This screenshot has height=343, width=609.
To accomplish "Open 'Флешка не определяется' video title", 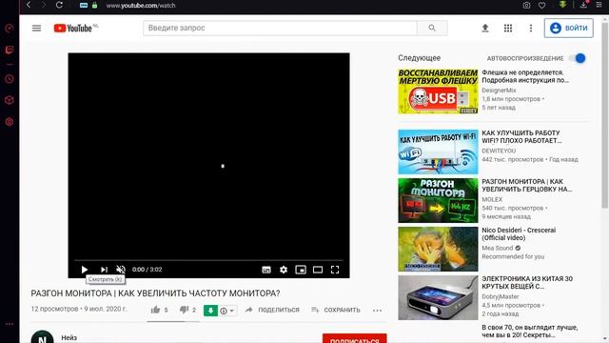I will tap(525, 76).
